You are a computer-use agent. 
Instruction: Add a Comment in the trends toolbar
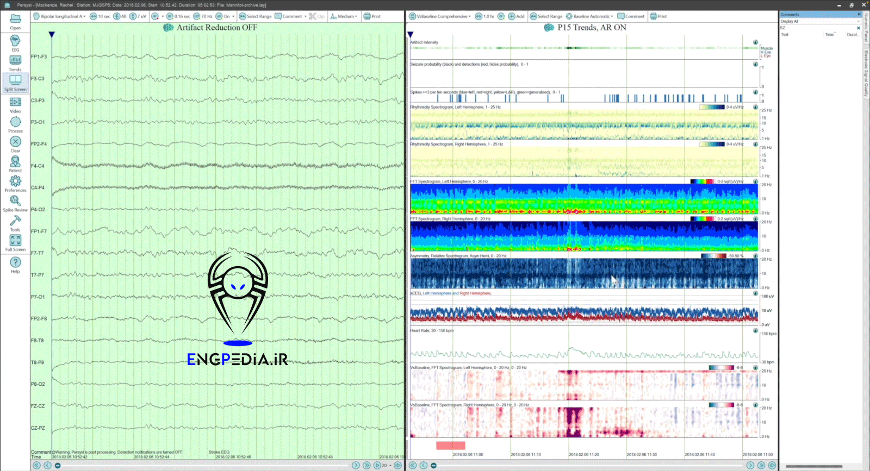click(631, 16)
